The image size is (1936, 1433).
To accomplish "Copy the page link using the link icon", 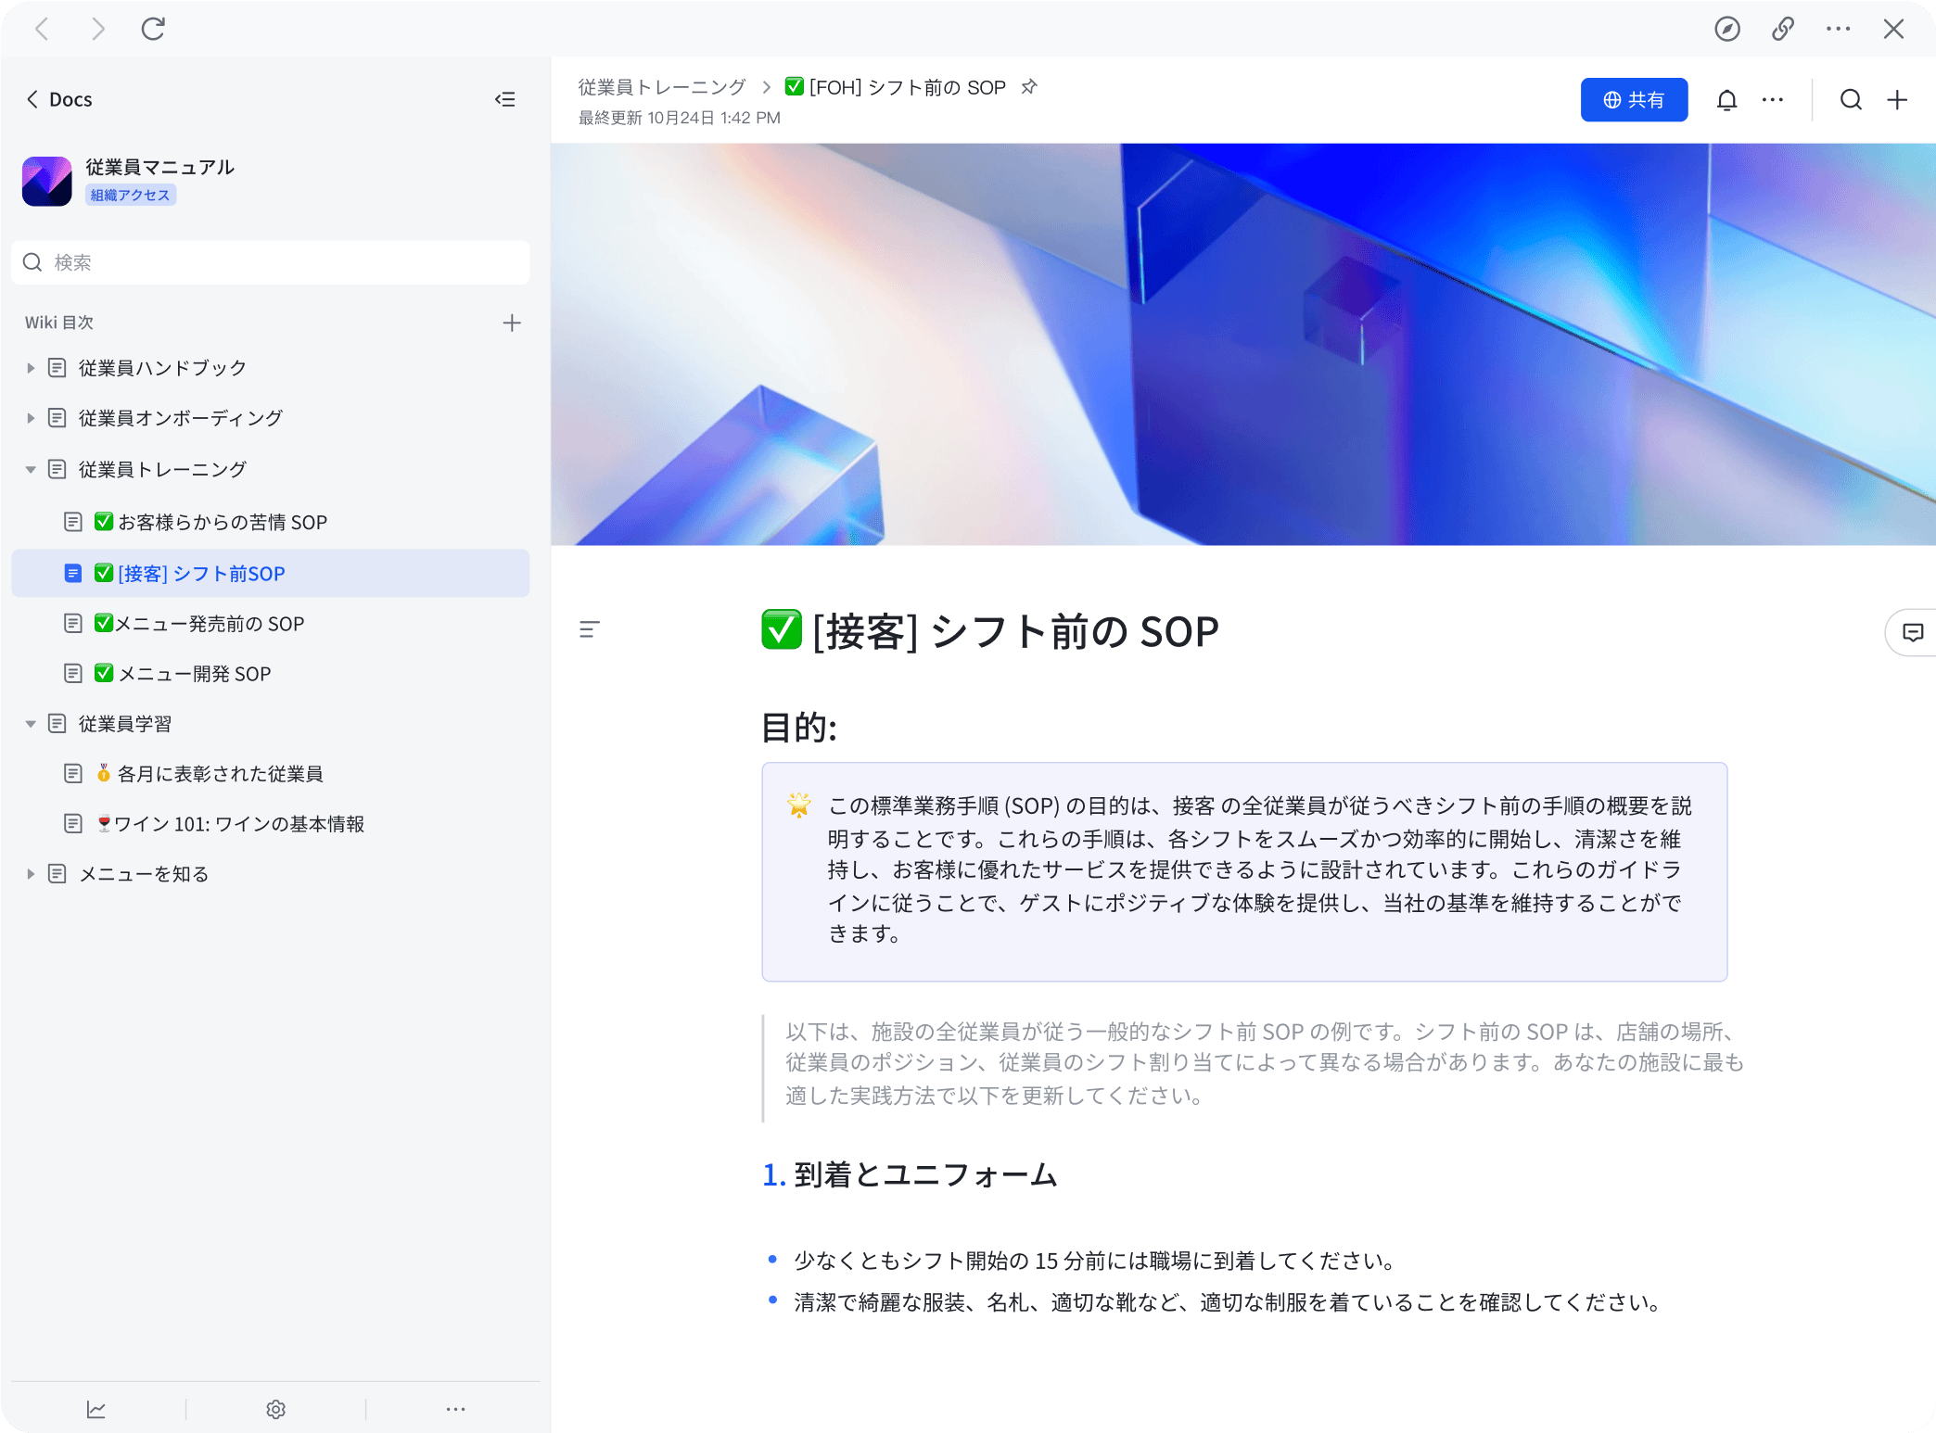I will tap(1782, 29).
